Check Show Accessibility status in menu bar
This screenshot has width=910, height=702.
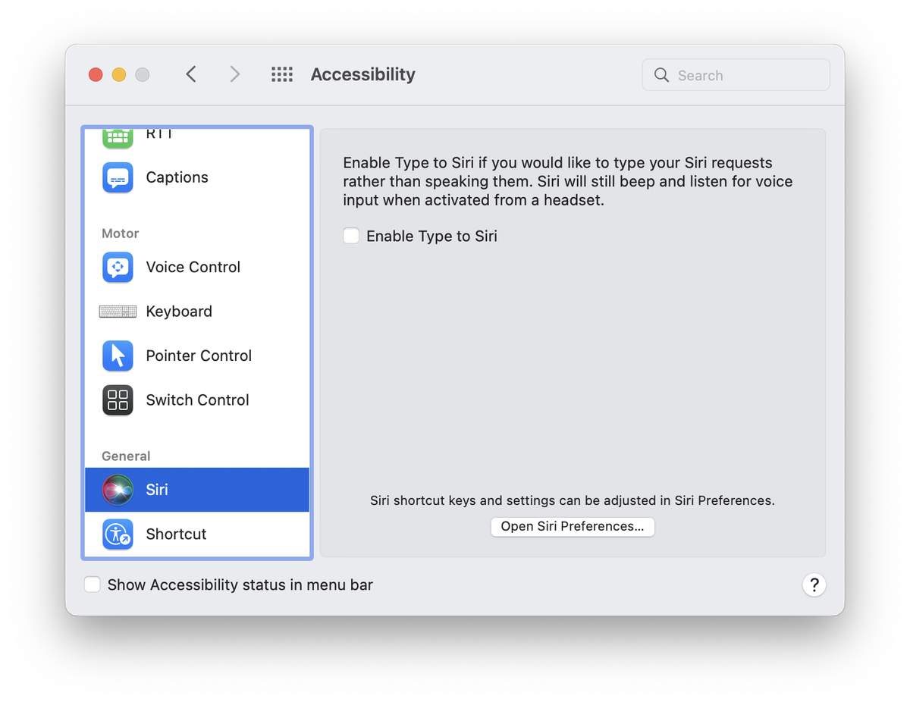tap(92, 584)
